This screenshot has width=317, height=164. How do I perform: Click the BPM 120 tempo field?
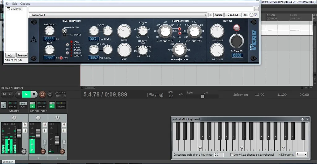[x=171, y=96]
